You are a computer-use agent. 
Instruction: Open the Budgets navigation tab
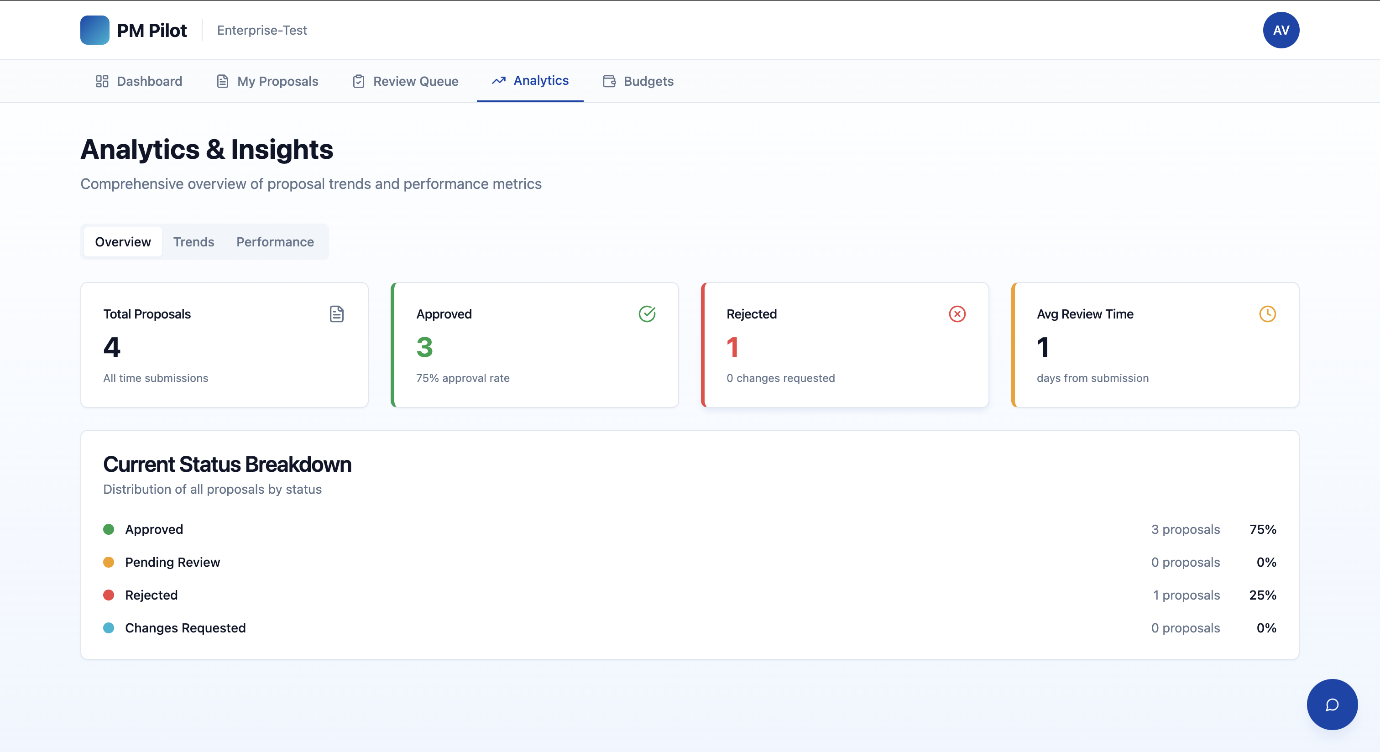pos(638,81)
